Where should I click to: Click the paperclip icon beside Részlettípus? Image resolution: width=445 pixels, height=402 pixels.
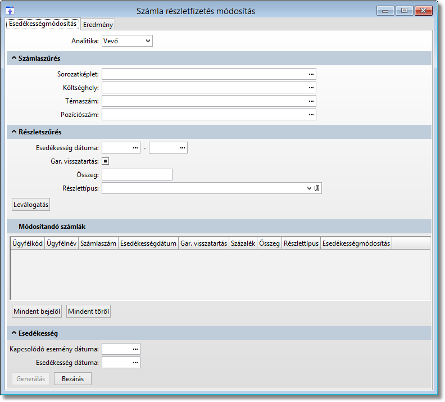[x=317, y=188]
